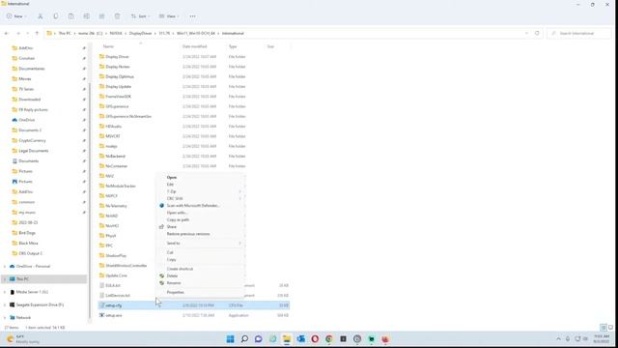Click the Cut scissors icon in toolbar
Viewport: 618px width, 348px height.
[x=41, y=16]
